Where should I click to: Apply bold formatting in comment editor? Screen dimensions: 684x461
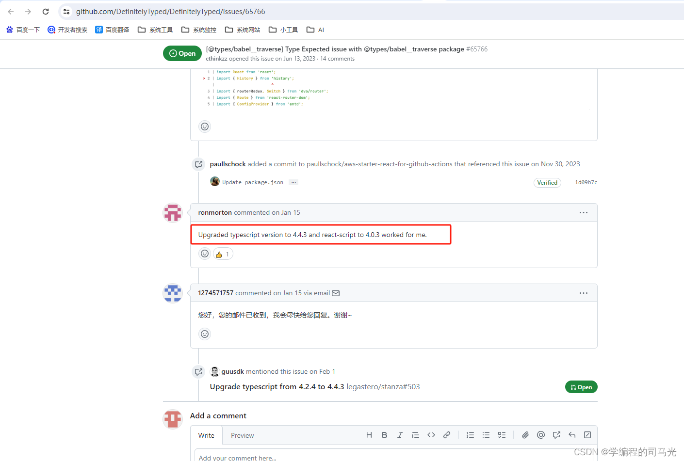384,435
